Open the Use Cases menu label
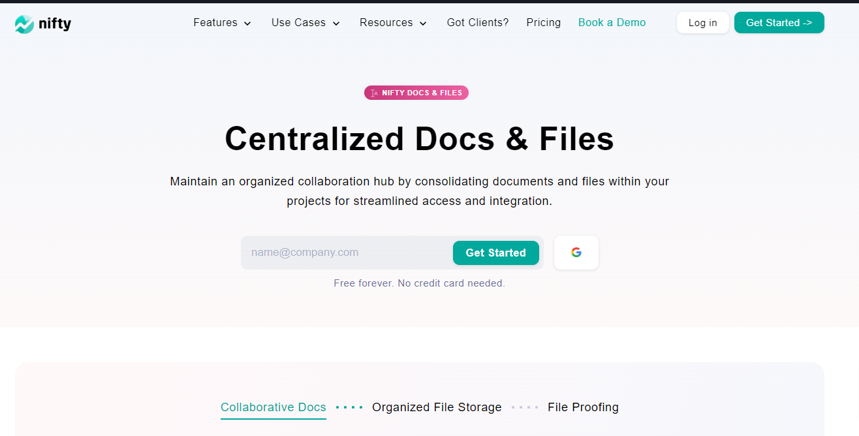This screenshot has height=436, width=859. click(x=299, y=23)
